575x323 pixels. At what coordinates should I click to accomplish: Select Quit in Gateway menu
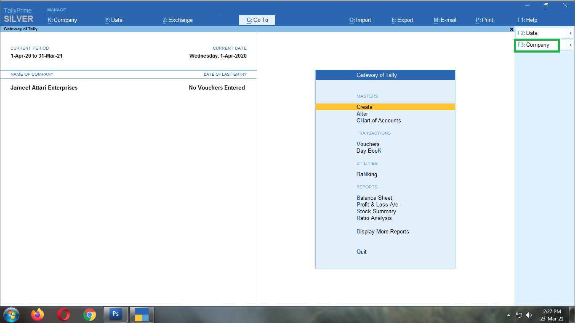(361, 252)
